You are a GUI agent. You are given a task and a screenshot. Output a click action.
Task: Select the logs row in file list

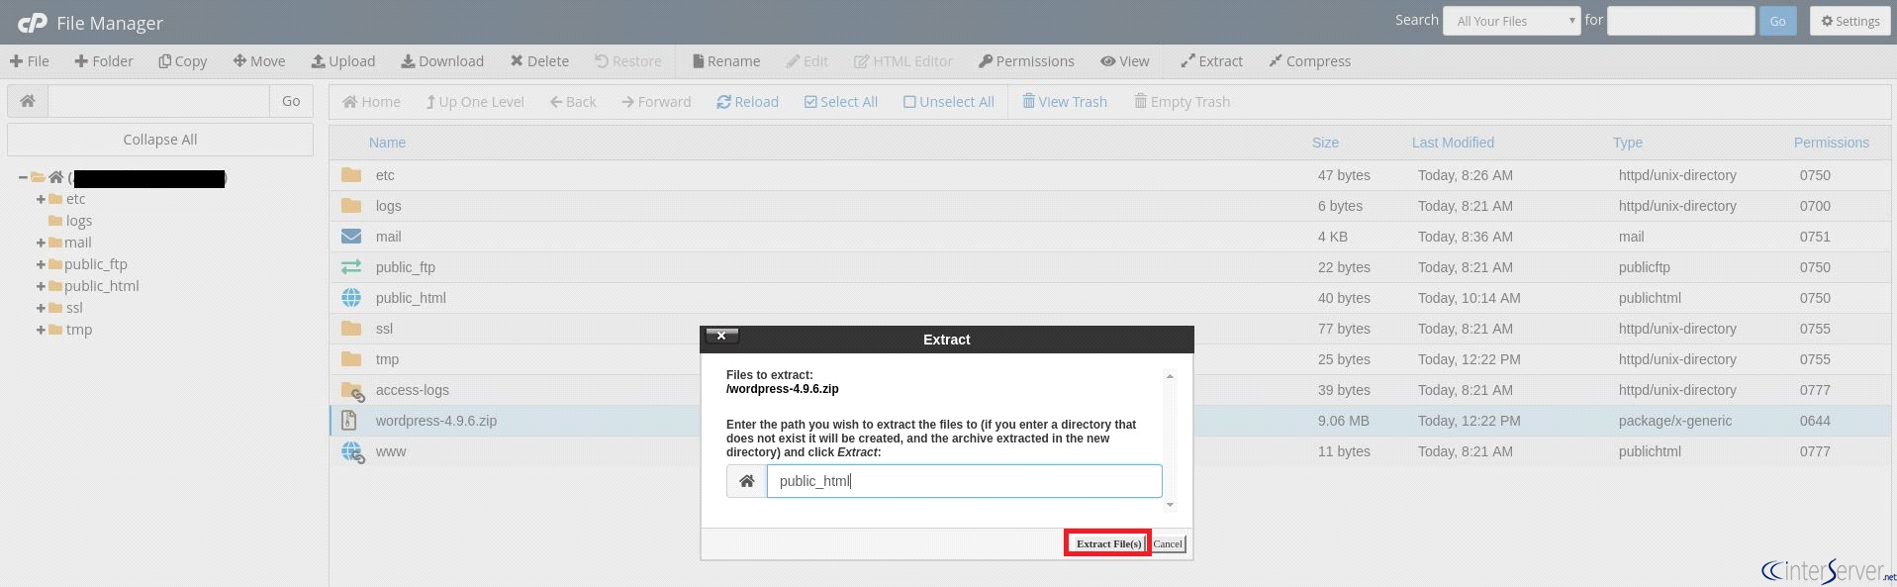(x=1109, y=206)
